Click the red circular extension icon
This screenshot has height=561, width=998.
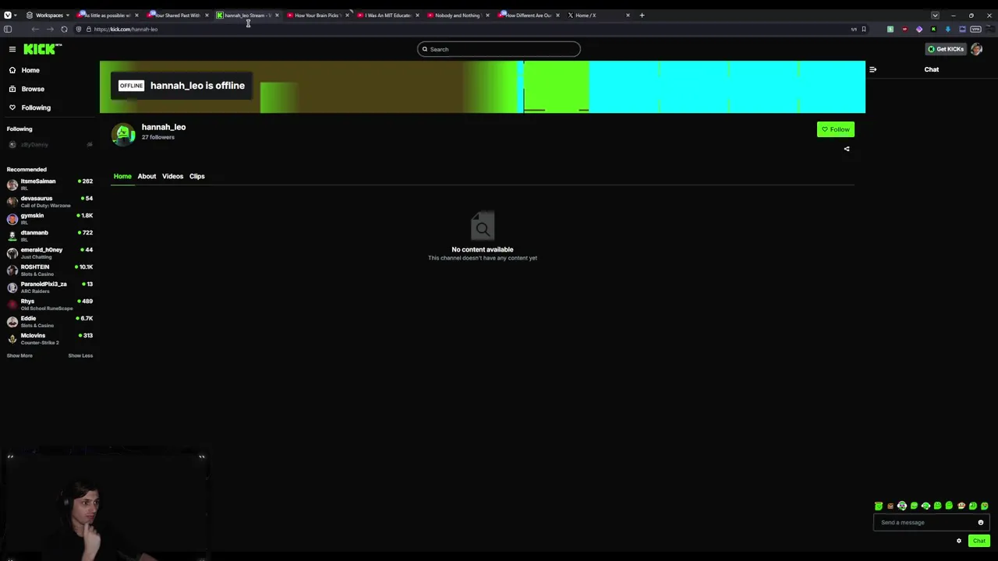click(904, 29)
